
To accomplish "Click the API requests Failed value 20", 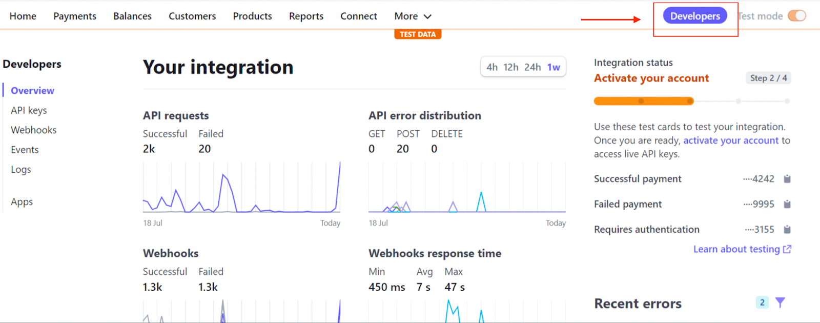I will pos(204,149).
